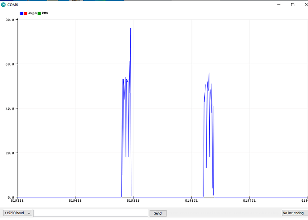This screenshot has height=220, width=308.
Task: Click the 40.0 y-axis label
Action: point(10,108)
